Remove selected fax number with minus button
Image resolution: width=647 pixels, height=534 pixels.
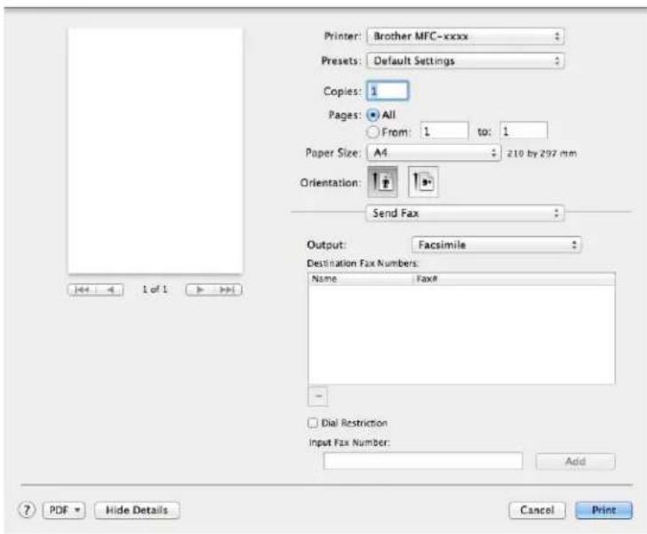click(318, 396)
